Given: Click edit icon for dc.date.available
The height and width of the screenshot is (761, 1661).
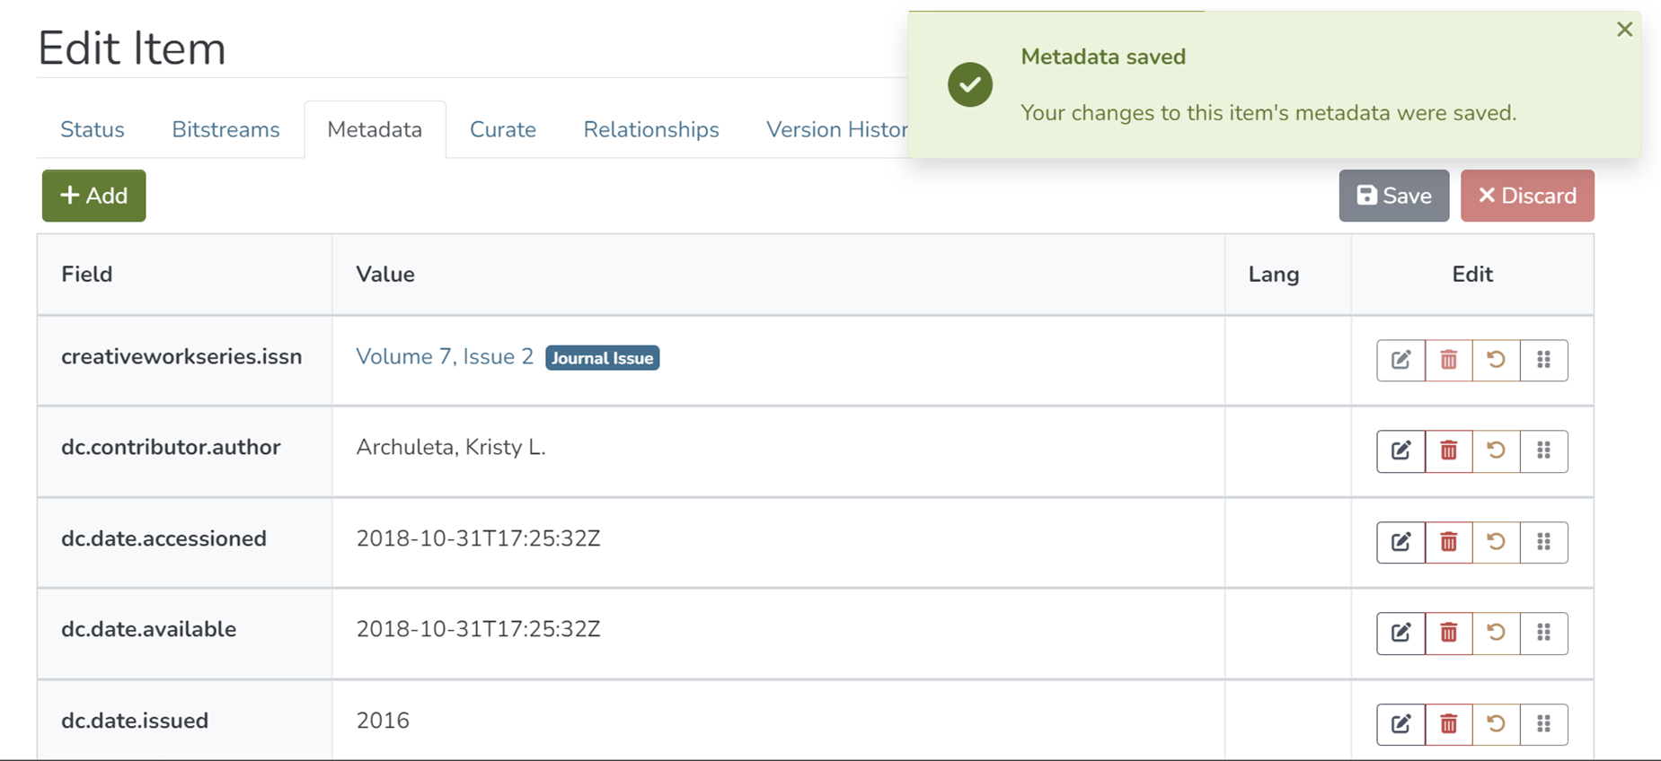Looking at the screenshot, I should [1400, 633].
